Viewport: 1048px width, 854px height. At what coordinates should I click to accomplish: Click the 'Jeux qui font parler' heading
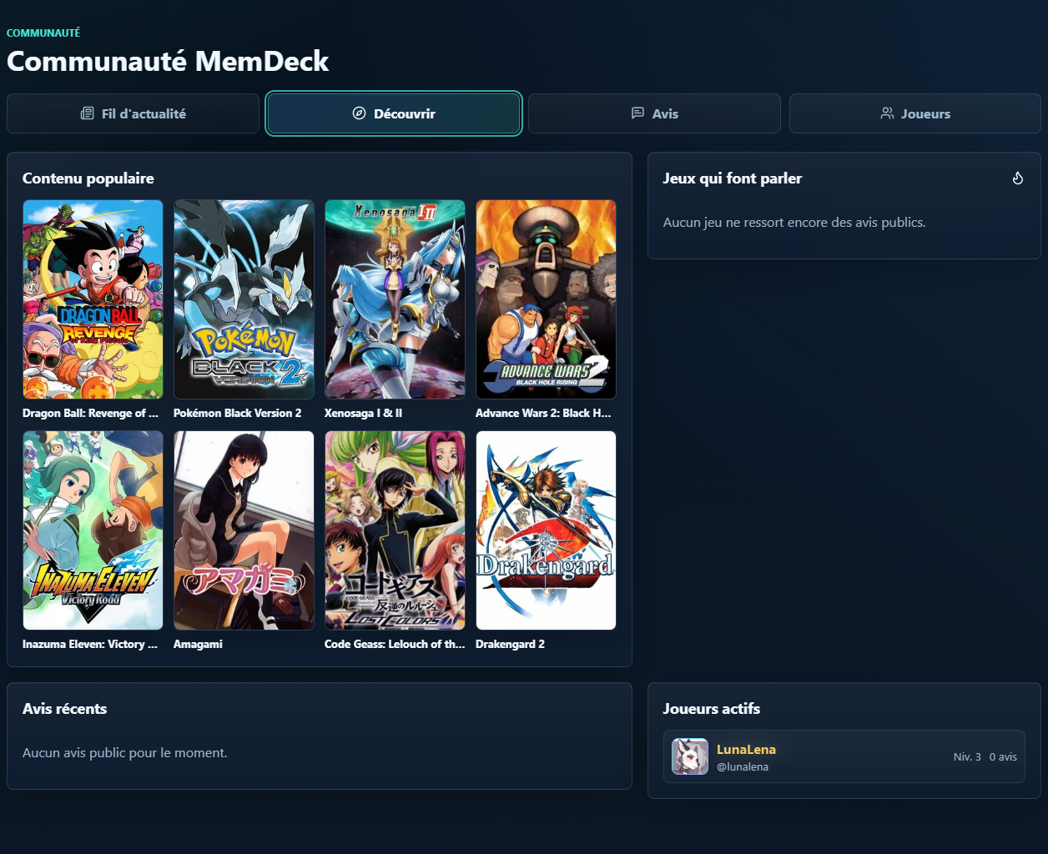[733, 178]
